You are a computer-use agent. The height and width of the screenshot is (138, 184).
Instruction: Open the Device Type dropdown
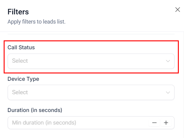[x=91, y=92]
